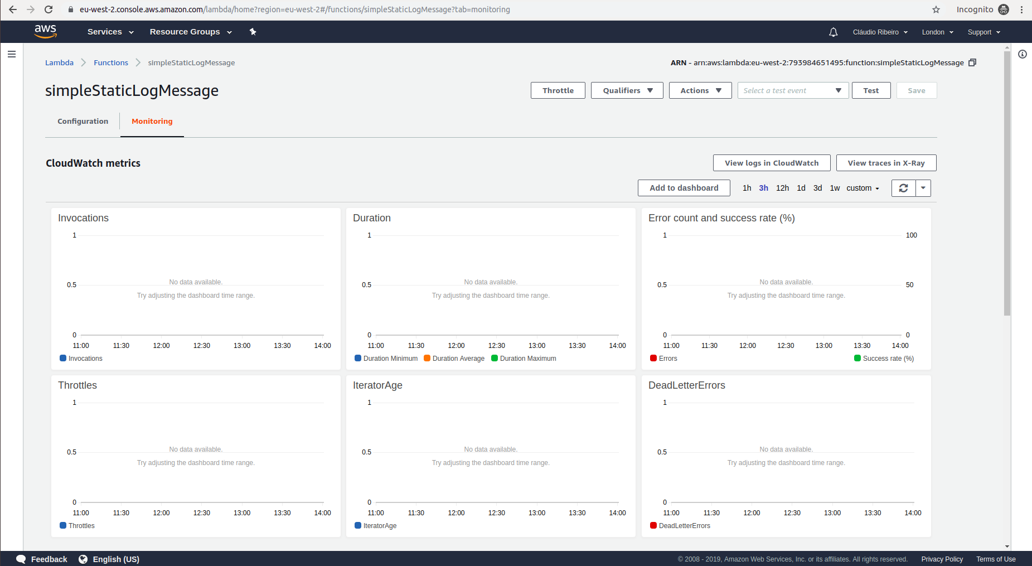Open the Services menu

click(110, 32)
